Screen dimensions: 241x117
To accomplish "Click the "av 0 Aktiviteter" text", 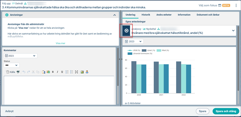I will [x=133, y=103].
